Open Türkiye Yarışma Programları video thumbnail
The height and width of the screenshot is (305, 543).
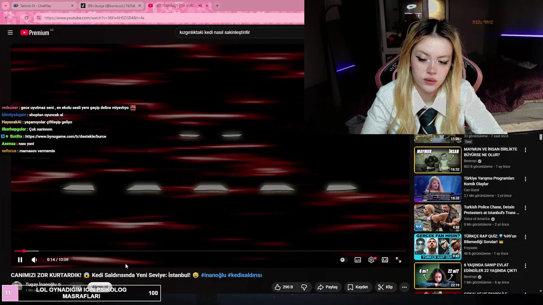point(438,189)
